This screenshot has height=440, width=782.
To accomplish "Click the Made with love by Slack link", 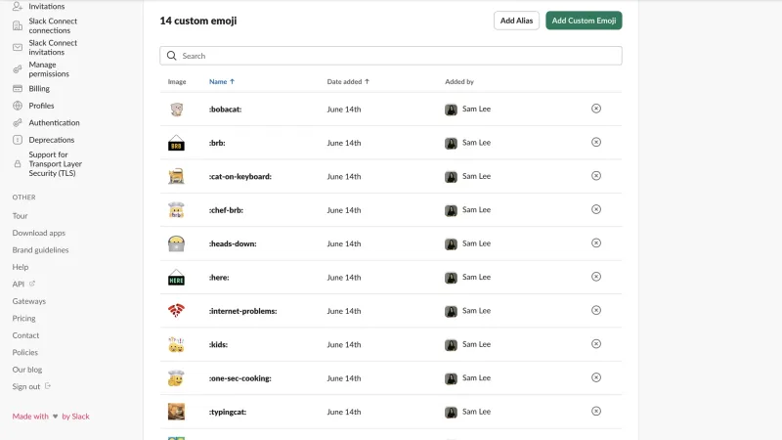I will click(51, 417).
